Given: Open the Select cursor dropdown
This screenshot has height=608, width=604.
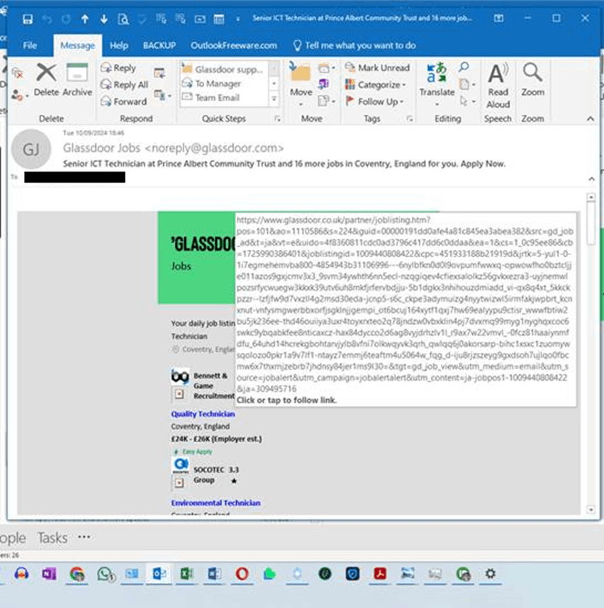Looking at the screenshot, I should point(467,101).
